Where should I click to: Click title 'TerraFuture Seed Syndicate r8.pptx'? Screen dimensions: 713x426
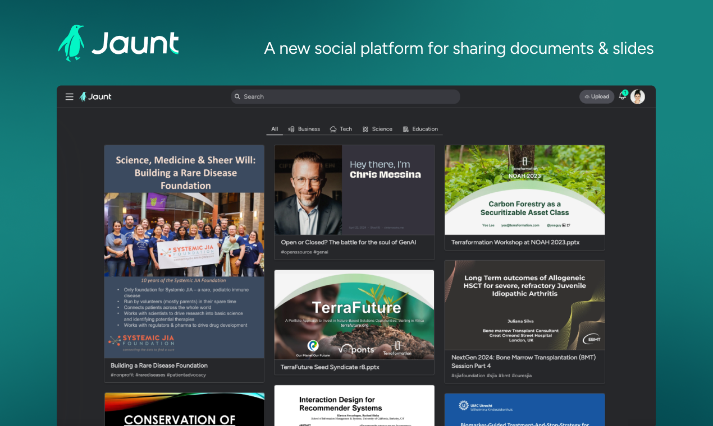pos(330,367)
